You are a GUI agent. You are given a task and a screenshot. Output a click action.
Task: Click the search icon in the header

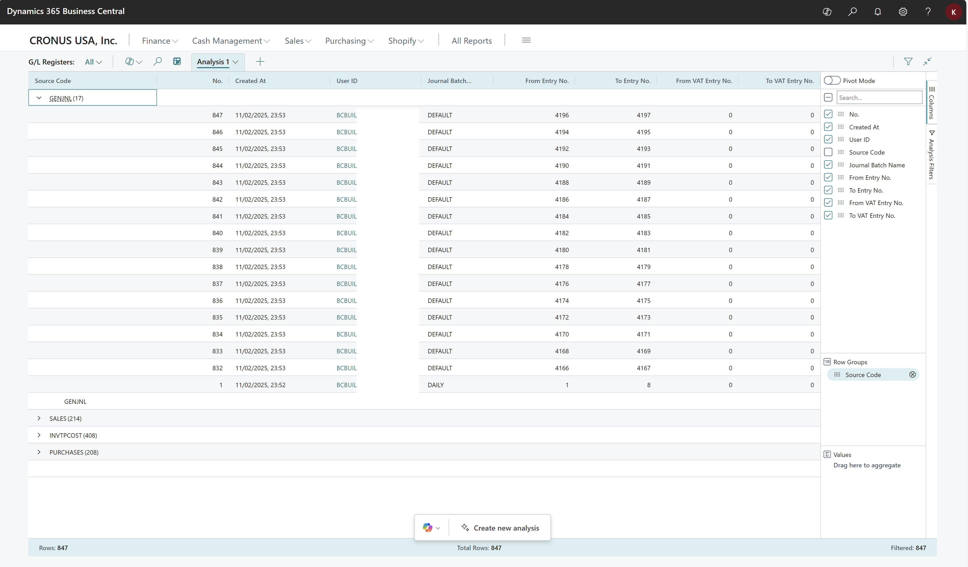(x=852, y=11)
